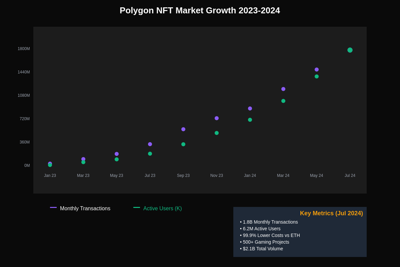The width and height of the screenshot is (400, 267).
Task: Click the 360M y-axis label
Action: [25, 142]
